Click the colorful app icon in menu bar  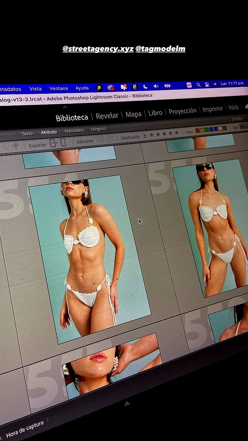(135, 86)
